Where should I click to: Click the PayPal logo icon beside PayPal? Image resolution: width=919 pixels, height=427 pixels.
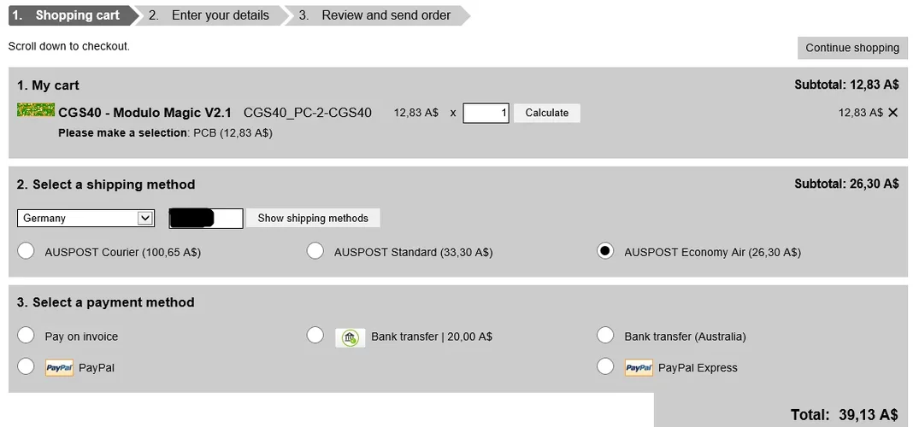[59, 368]
